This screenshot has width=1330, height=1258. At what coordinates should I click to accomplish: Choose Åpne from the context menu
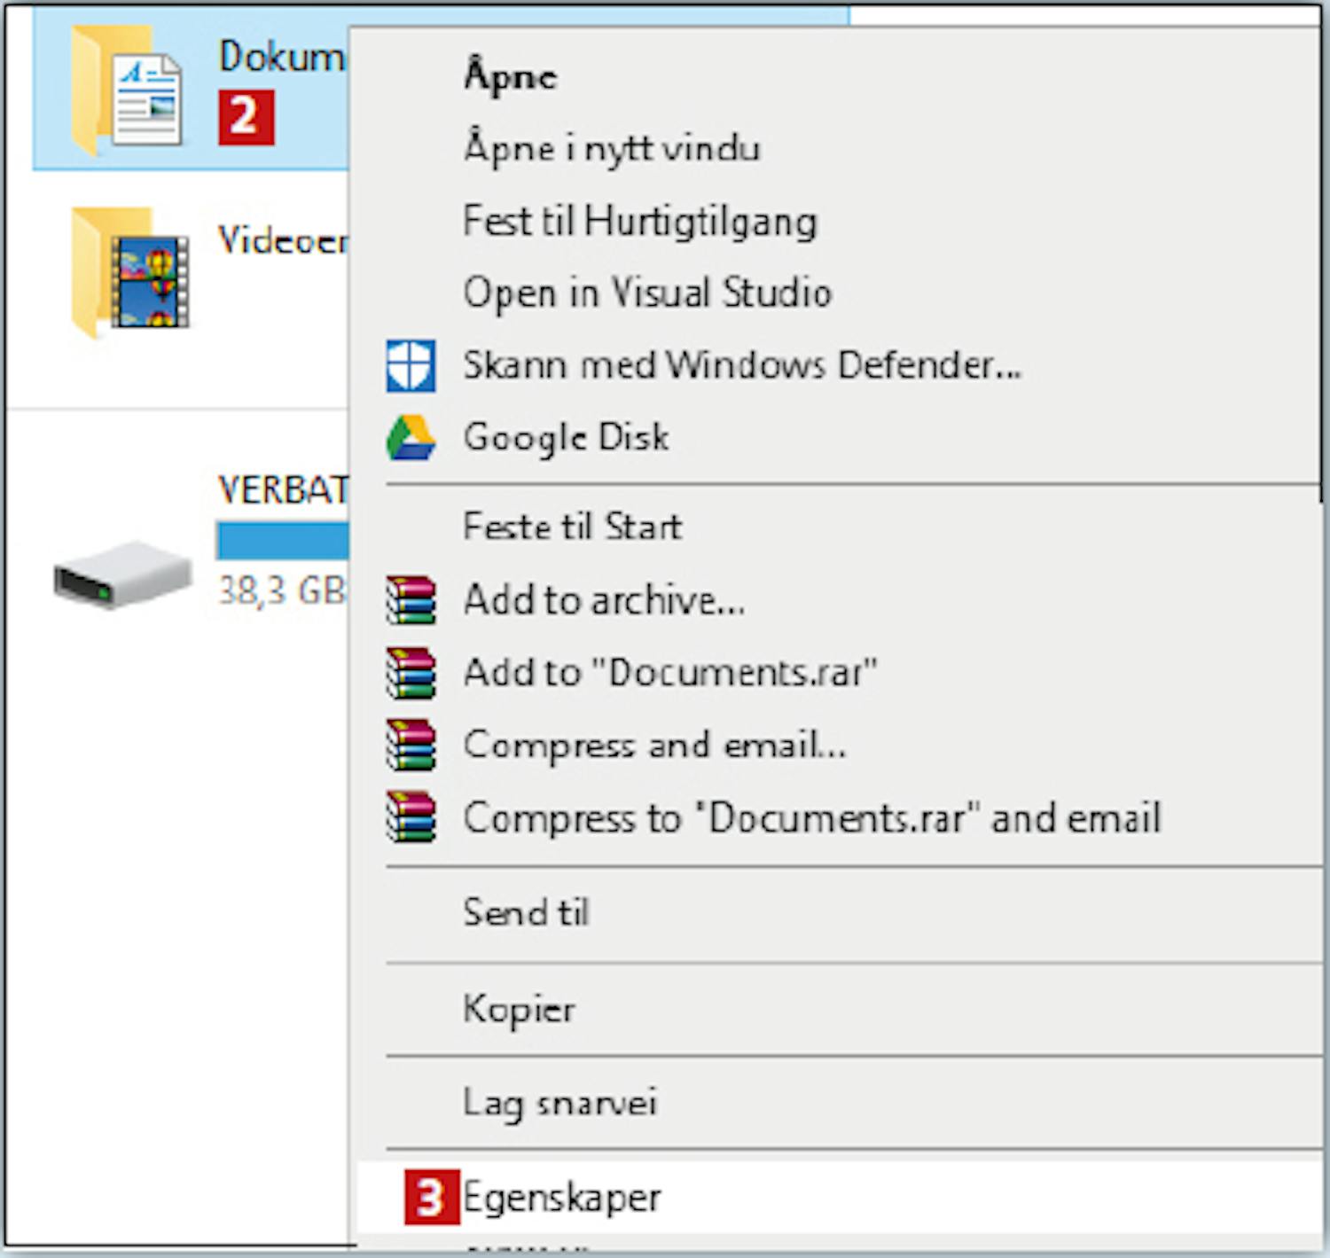511,76
